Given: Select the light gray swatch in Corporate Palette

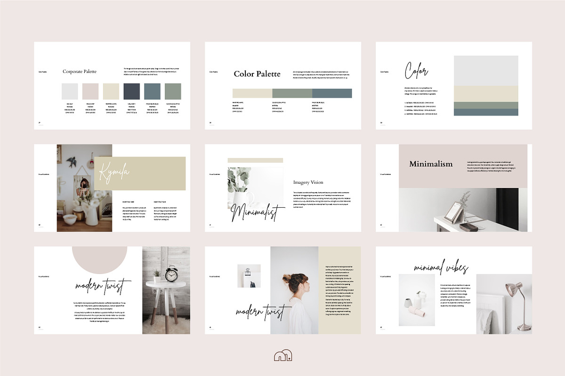Looking at the screenshot, I should tap(70, 91).
